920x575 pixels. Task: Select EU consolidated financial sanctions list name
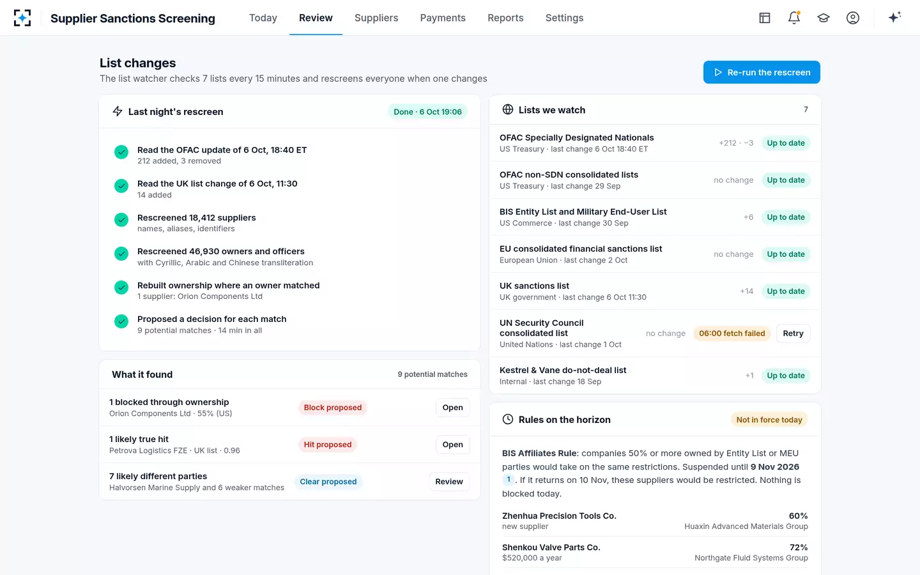(x=581, y=249)
